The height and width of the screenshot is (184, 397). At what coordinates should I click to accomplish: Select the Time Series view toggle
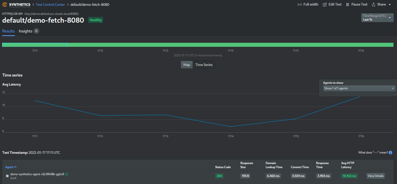click(204, 65)
